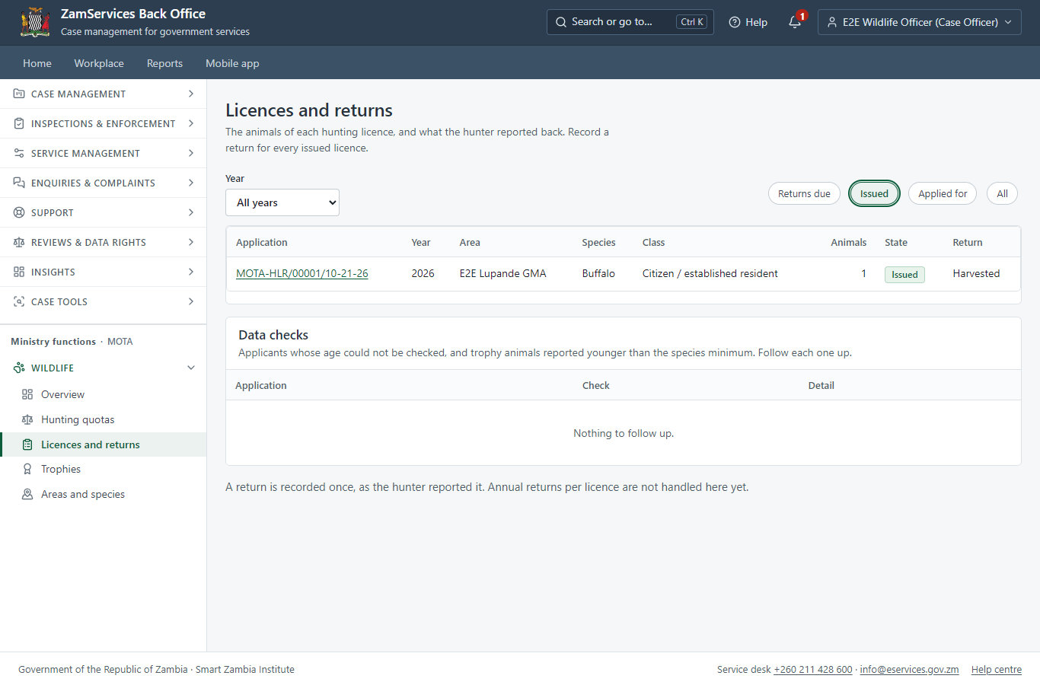Open the Reports tab

[x=164, y=63]
